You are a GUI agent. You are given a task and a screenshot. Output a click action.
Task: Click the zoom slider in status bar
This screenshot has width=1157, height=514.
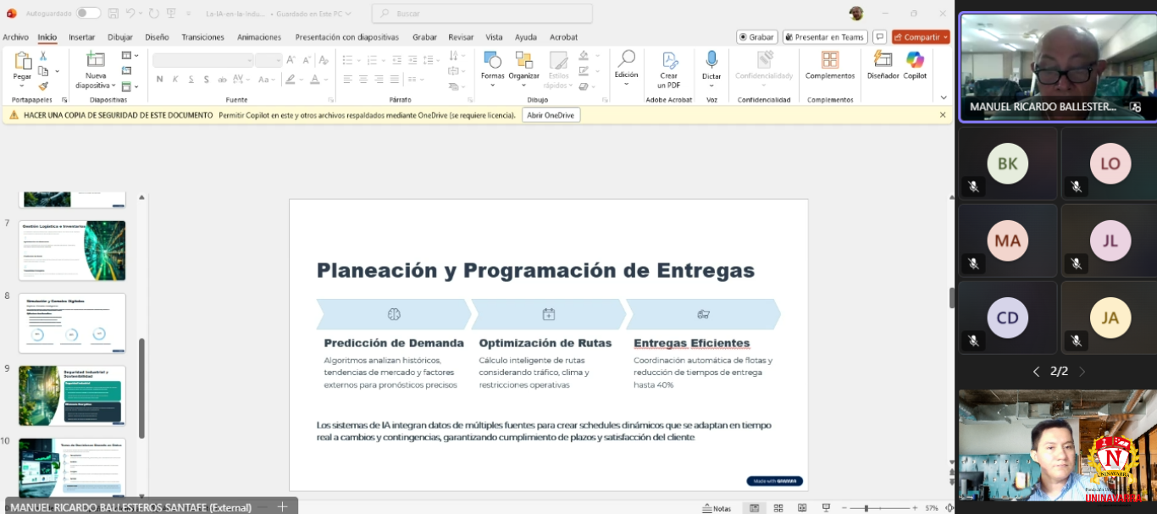(866, 508)
